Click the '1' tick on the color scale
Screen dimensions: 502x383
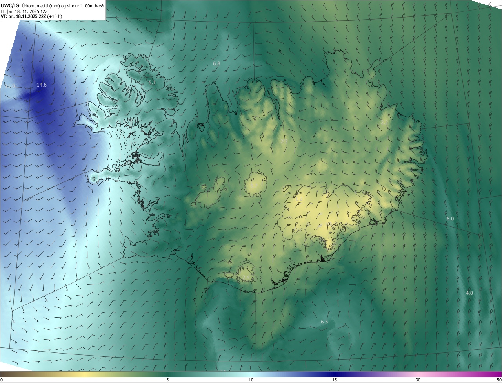point(84,380)
